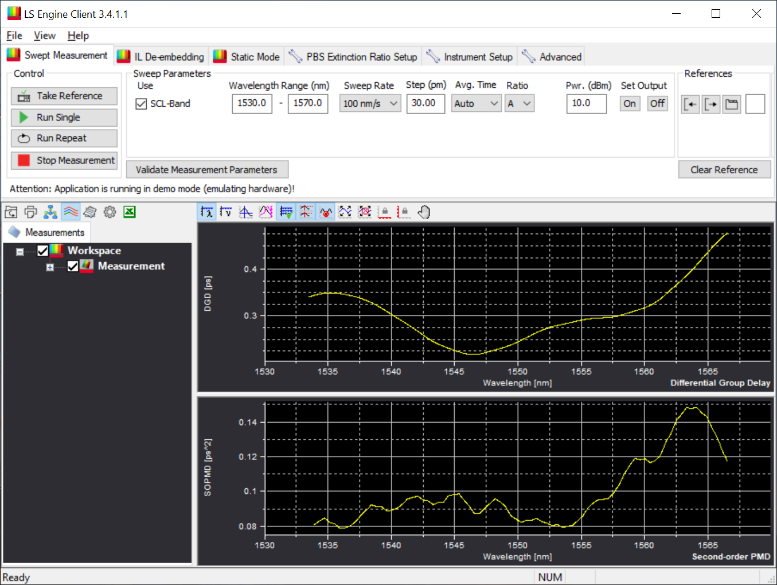The width and height of the screenshot is (777, 585).
Task: Click the start wavelength field 1530.0
Action: pyautogui.click(x=252, y=104)
